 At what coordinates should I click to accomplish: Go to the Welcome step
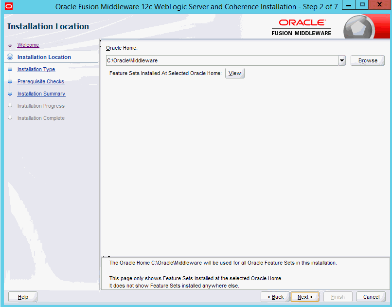(x=28, y=45)
